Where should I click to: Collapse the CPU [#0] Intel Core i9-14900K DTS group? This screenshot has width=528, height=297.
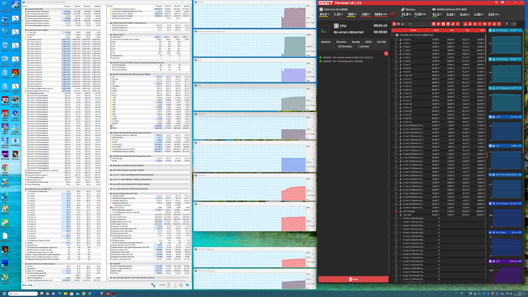pyautogui.click(x=393, y=35)
